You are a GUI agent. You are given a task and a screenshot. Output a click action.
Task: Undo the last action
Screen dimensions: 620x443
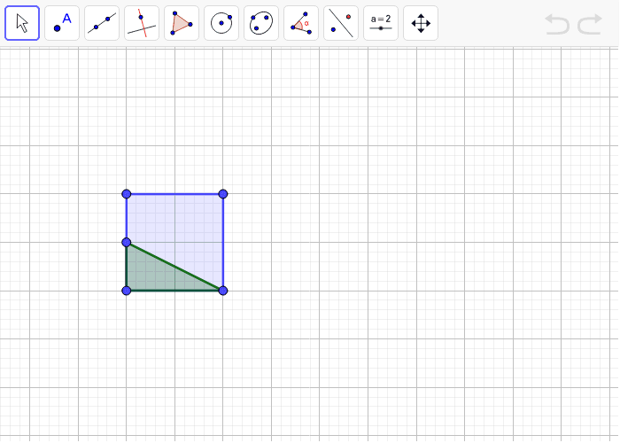(557, 24)
